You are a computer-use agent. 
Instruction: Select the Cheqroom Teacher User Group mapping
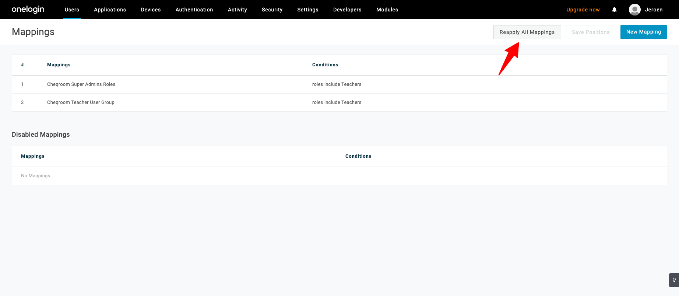pyautogui.click(x=81, y=102)
